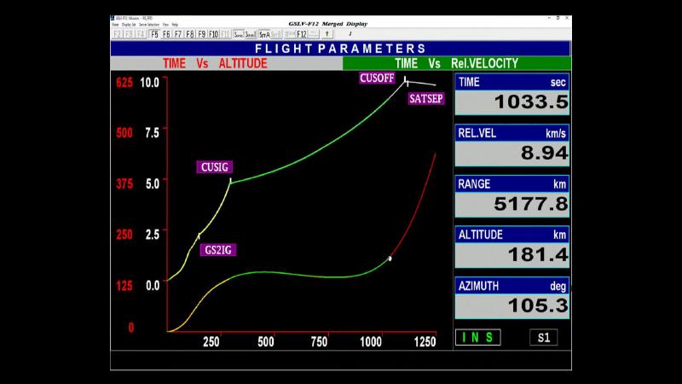The height and width of the screenshot is (384, 682).
Task: Click the AZIMUTH value 105.3
Action: tap(538, 305)
